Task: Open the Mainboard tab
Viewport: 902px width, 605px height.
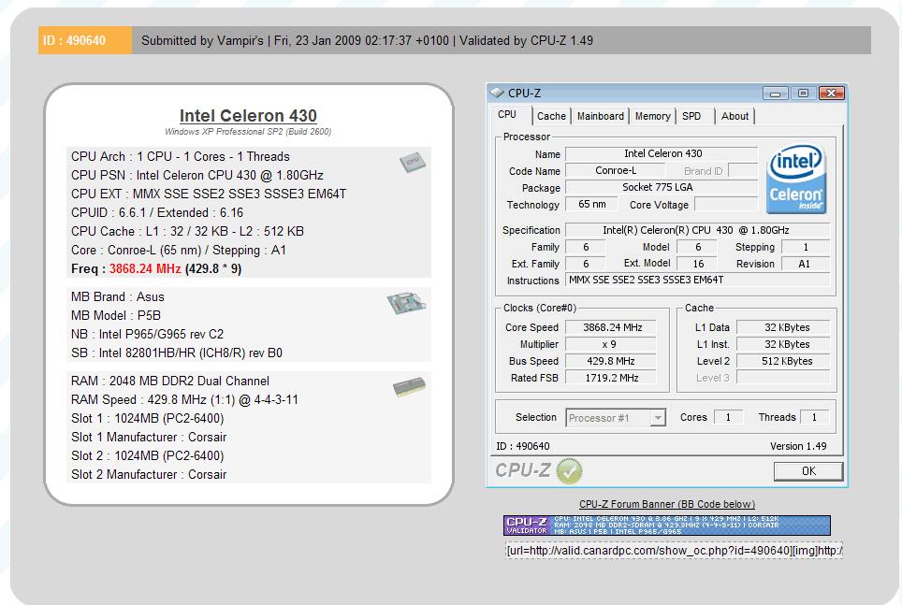Action: [600, 116]
